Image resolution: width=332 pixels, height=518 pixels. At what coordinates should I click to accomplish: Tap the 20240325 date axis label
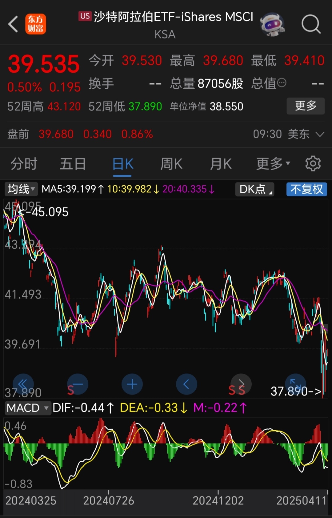pyautogui.click(x=31, y=501)
